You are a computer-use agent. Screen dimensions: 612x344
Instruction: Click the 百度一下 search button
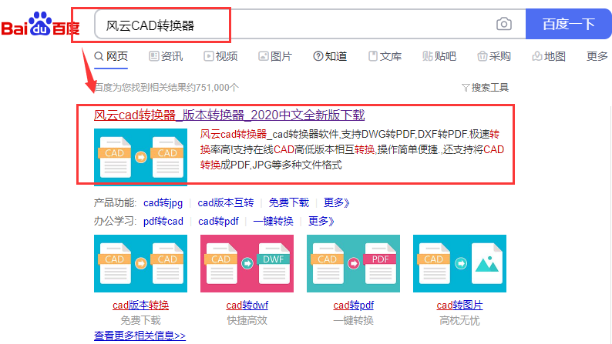[568, 24]
